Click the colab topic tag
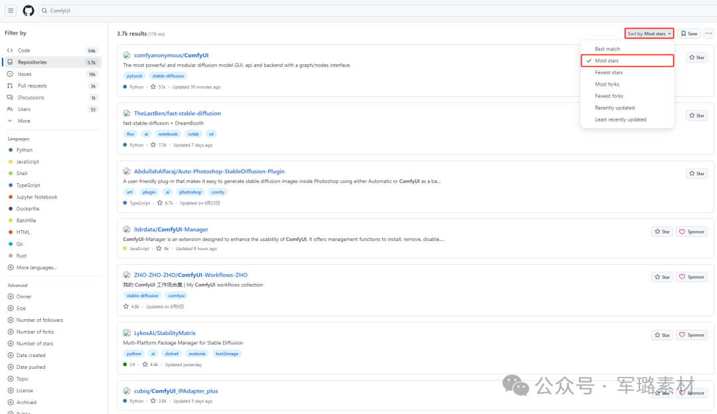 coord(193,134)
